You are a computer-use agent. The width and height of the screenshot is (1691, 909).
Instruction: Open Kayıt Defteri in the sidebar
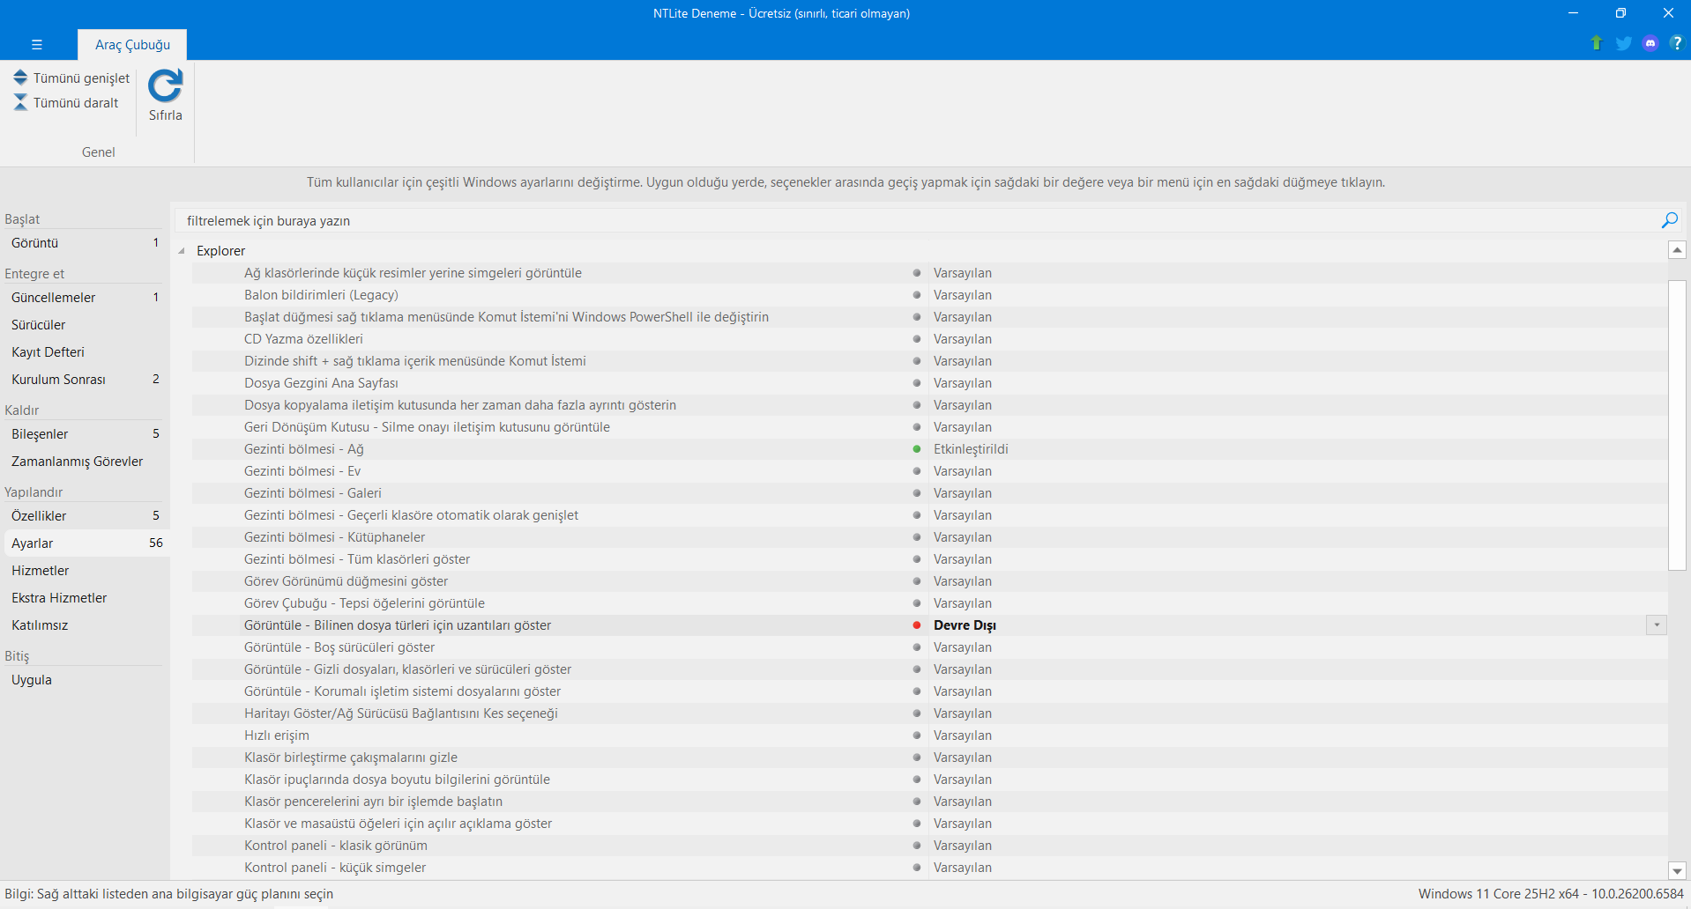[85, 352]
